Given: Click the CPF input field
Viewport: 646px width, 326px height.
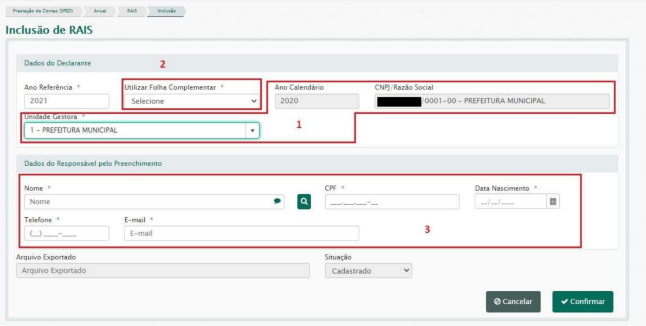Looking at the screenshot, I should click(x=392, y=201).
